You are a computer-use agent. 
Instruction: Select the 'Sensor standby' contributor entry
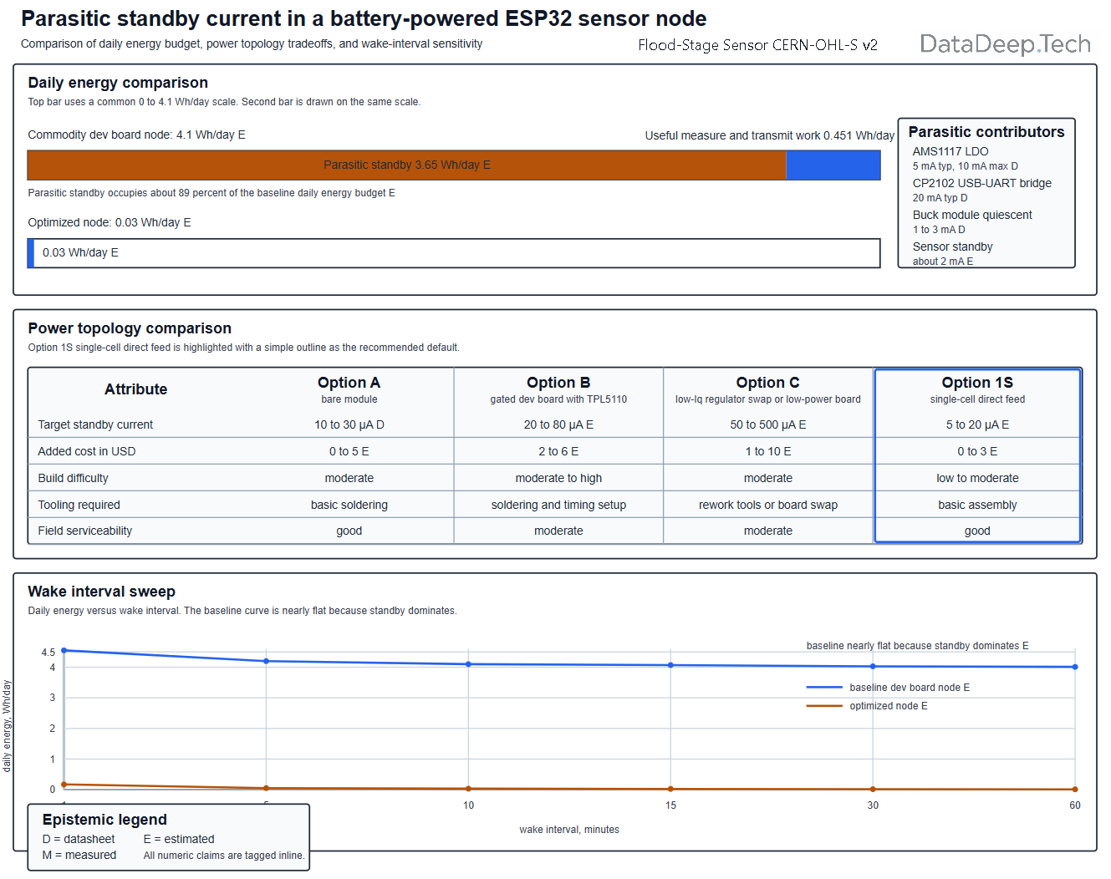coord(952,253)
